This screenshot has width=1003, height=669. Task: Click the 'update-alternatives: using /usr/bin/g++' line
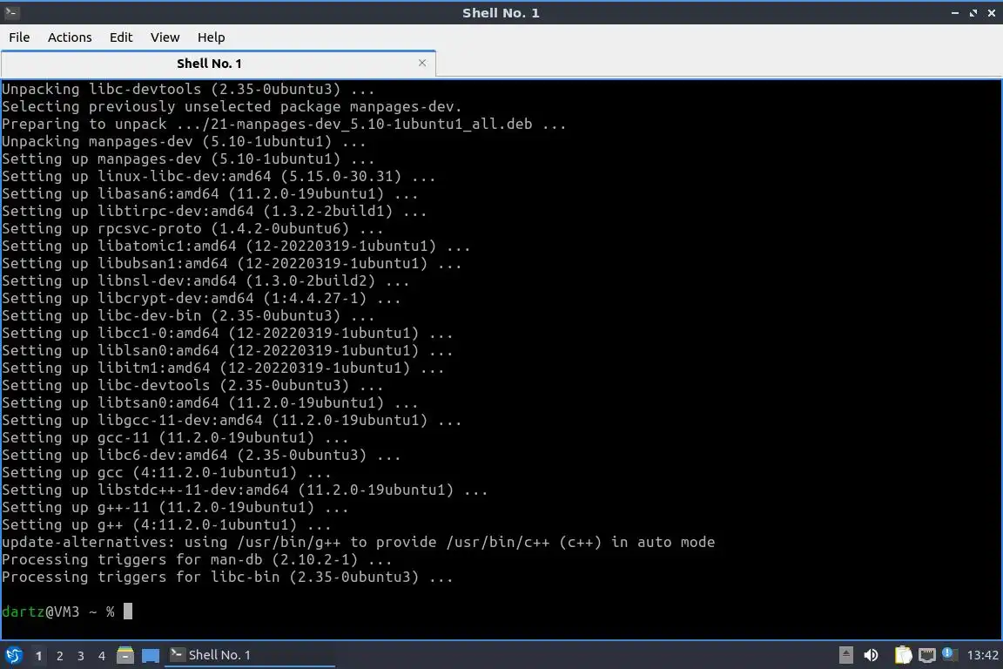(x=358, y=542)
